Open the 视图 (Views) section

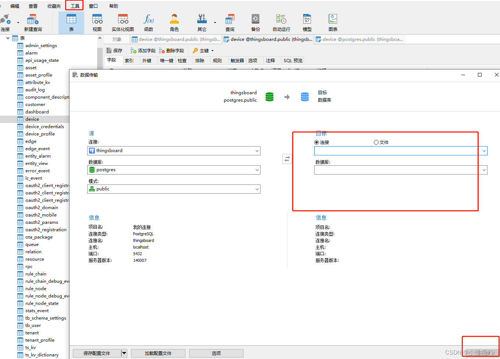[x=97, y=21]
